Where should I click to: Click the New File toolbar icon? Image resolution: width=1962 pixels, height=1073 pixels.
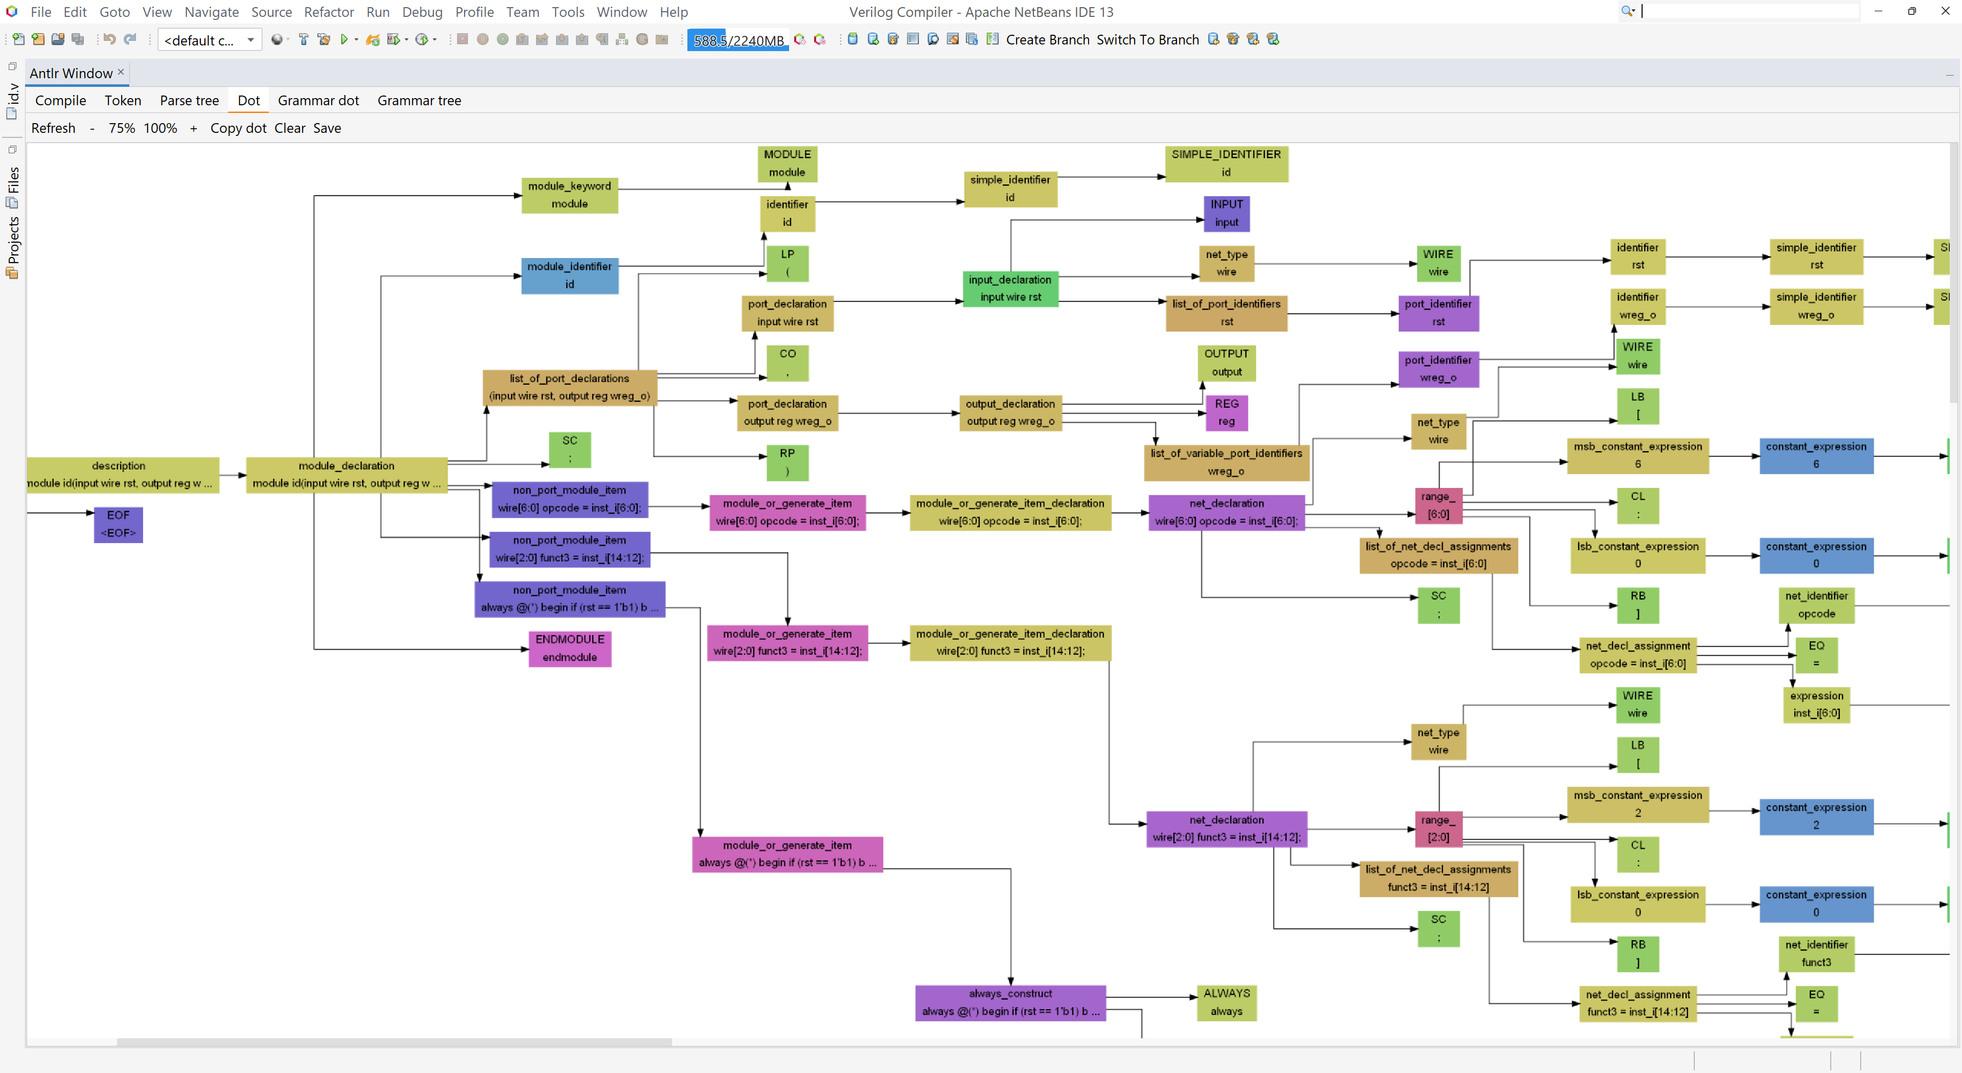point(18,40)
